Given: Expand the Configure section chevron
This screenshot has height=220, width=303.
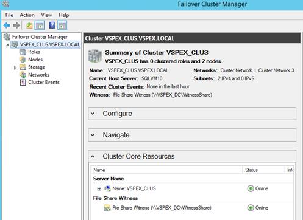Looking at the screenshot, I should [x=93, y=114].
